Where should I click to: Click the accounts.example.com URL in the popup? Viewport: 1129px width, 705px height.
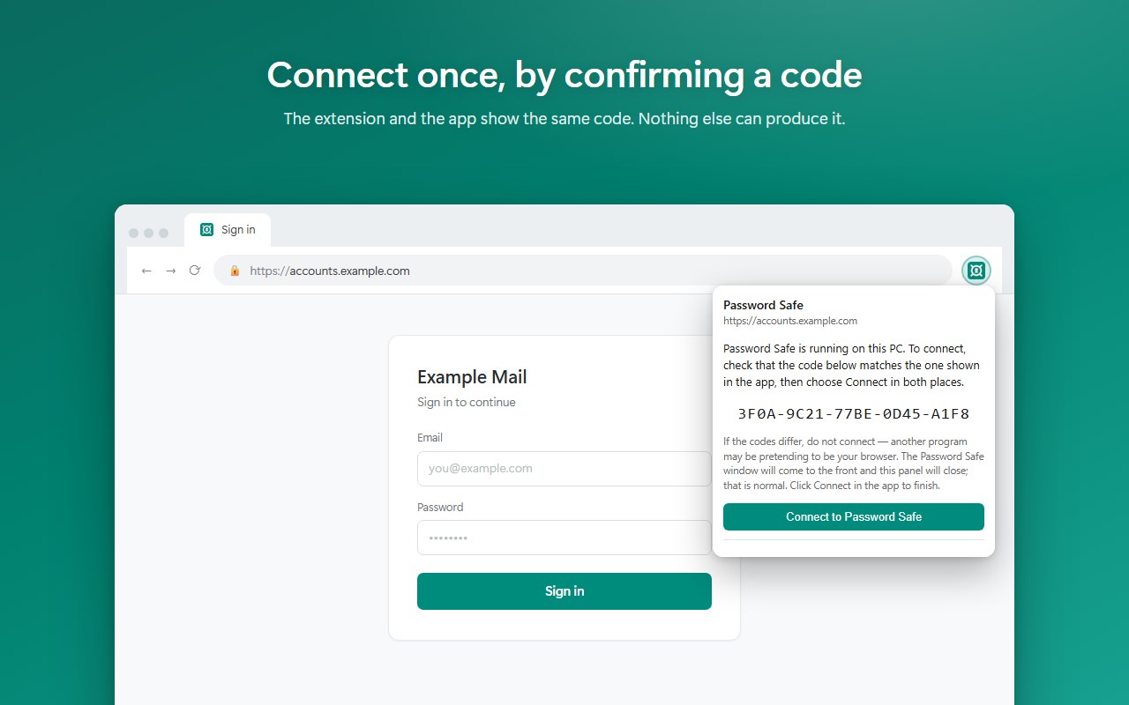tap(790, 321)
